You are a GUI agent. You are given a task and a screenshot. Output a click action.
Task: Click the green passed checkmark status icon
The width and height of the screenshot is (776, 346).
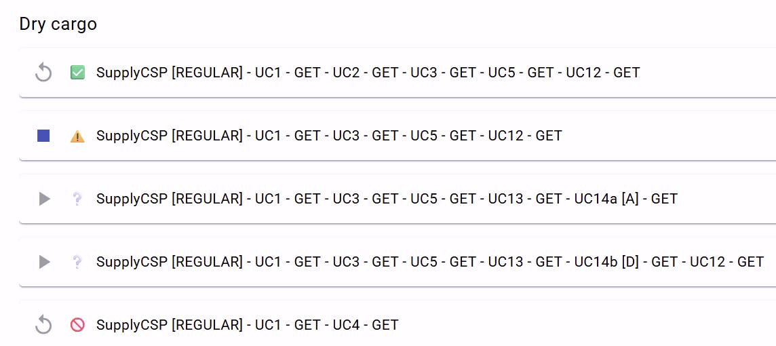[78, 73]
